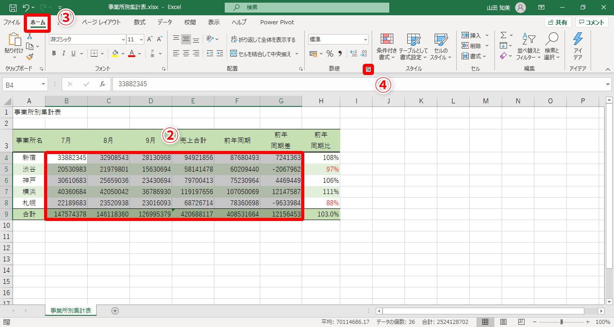The width and height of the screenshot is (614, 327).
Task: Apply the yellow fill color swatch
Action: [x=115, y=53]
